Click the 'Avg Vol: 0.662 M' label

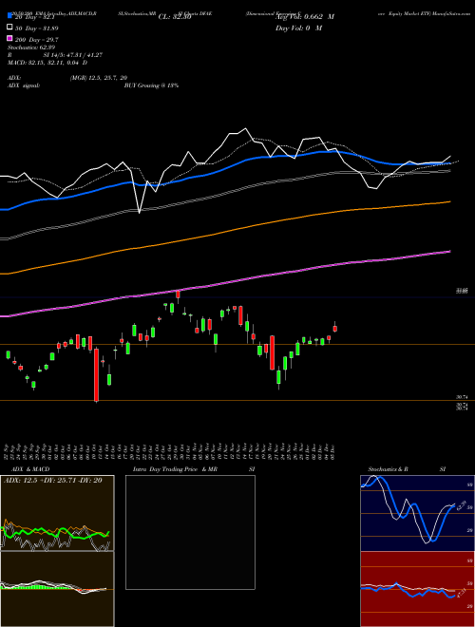coord(305,17)
